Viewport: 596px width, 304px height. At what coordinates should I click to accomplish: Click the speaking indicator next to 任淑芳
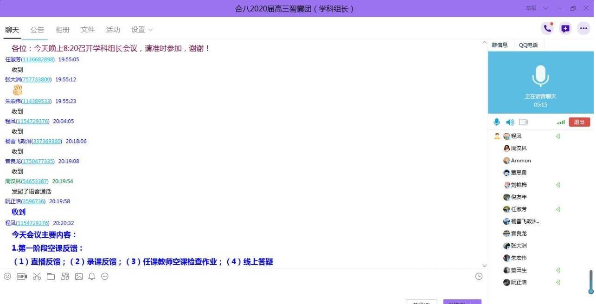pyautogui.click(x=558, y=209)
